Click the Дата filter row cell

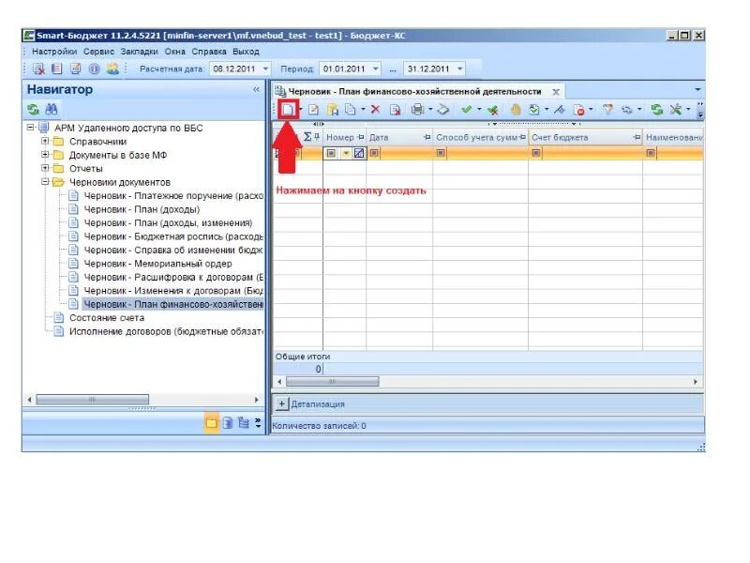pyautogui.click(x=399, y=153)
